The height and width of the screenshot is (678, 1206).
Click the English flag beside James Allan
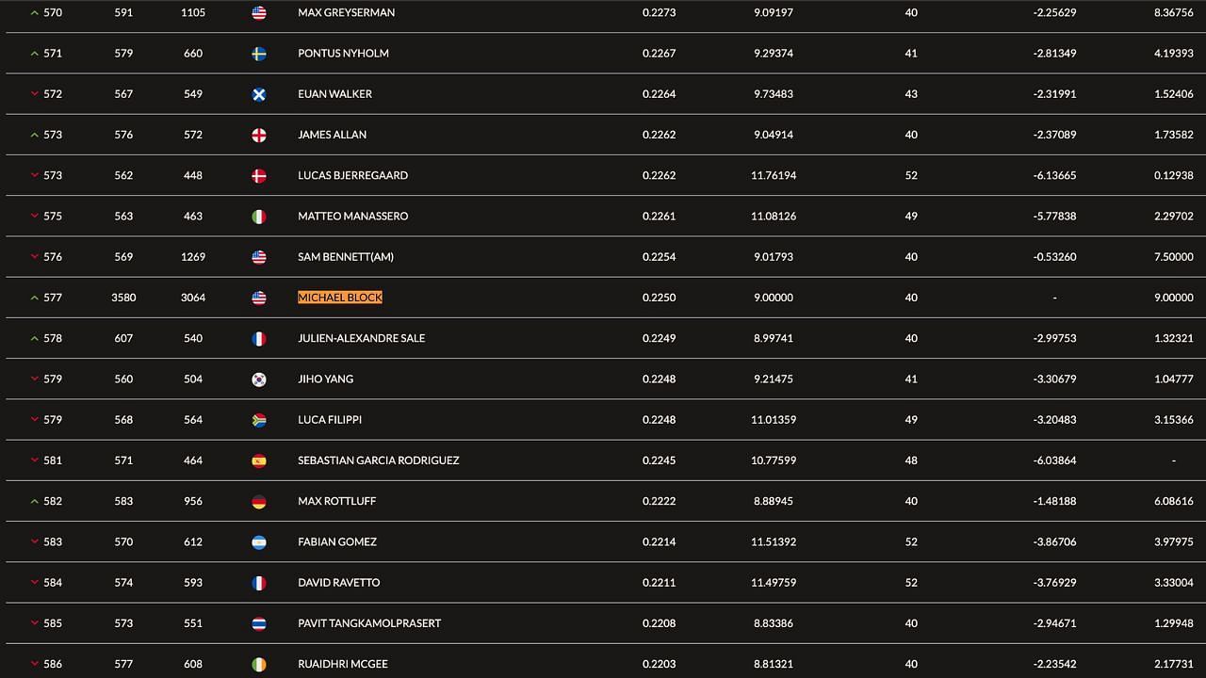coord(259,135)
